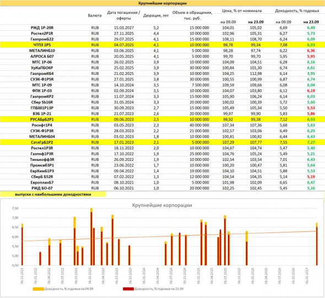The height and width of the screenshot is (298, 325).
Task: Click the red legend swatch for 23.09 yield
Action: pos(128,289)
